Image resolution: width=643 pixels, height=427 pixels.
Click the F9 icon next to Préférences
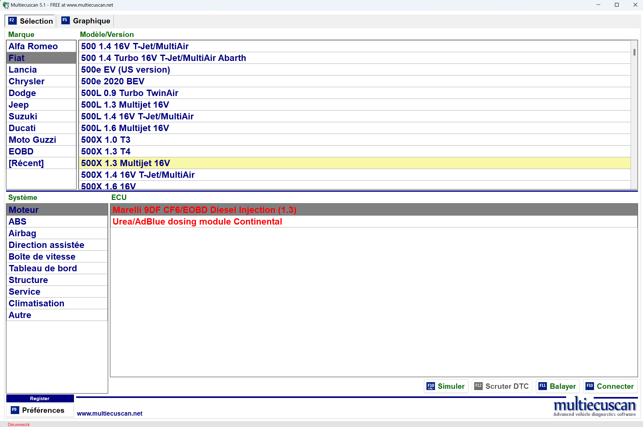[15, 410]
